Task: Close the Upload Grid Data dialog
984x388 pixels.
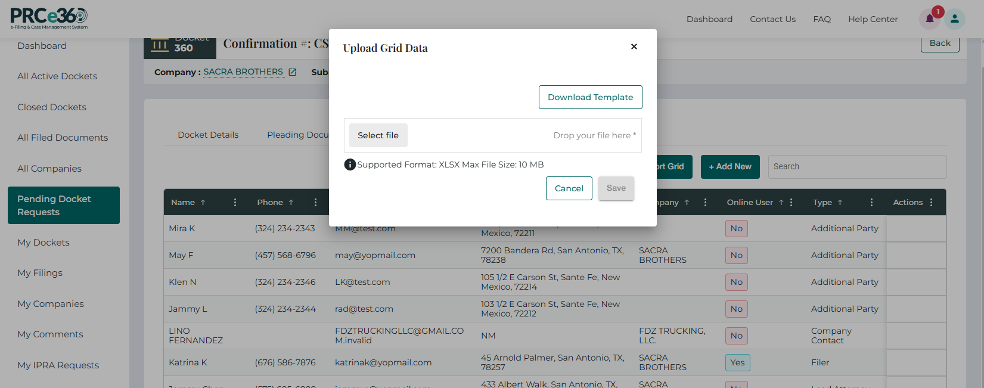Action: [x=634, y=46]
